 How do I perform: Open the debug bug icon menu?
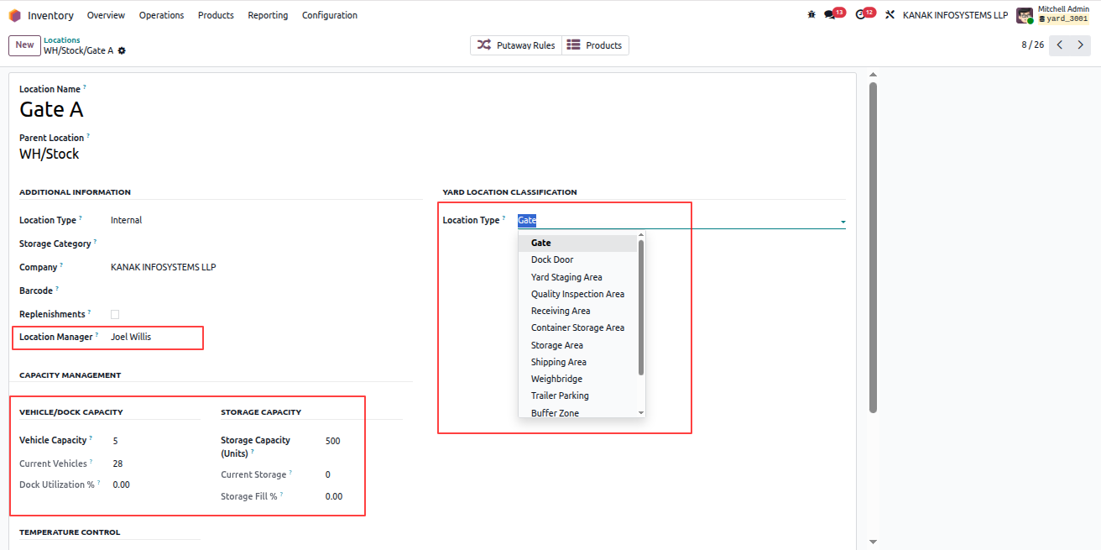click(811, 15)
